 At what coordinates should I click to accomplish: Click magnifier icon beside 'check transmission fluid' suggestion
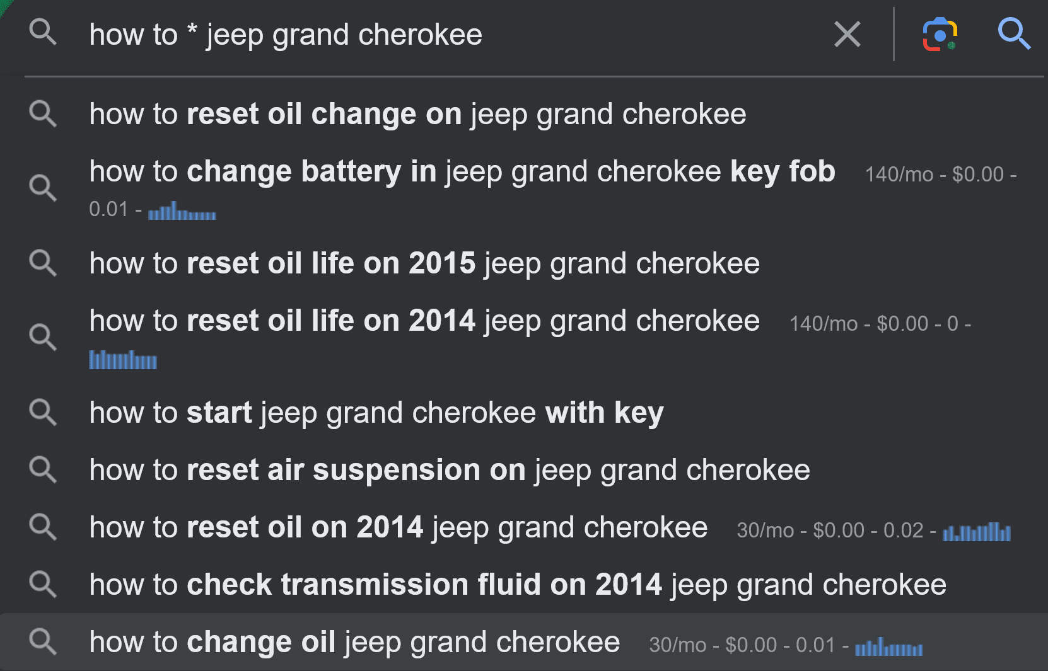[43, 585]
